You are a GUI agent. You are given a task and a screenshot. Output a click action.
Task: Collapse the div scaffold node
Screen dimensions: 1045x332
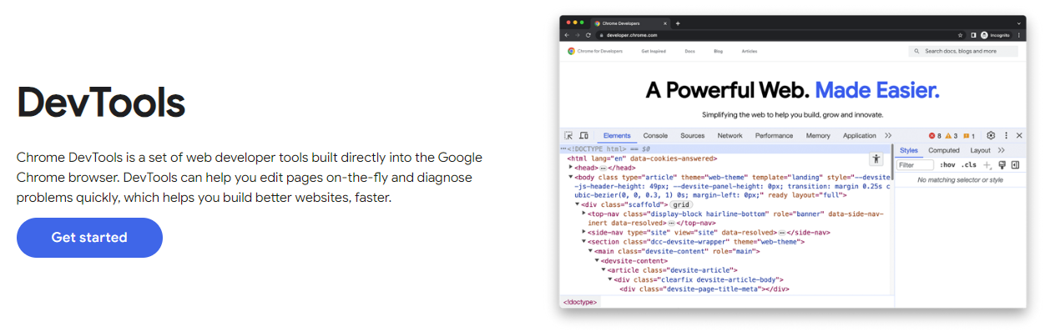click(x=578, y=204)
